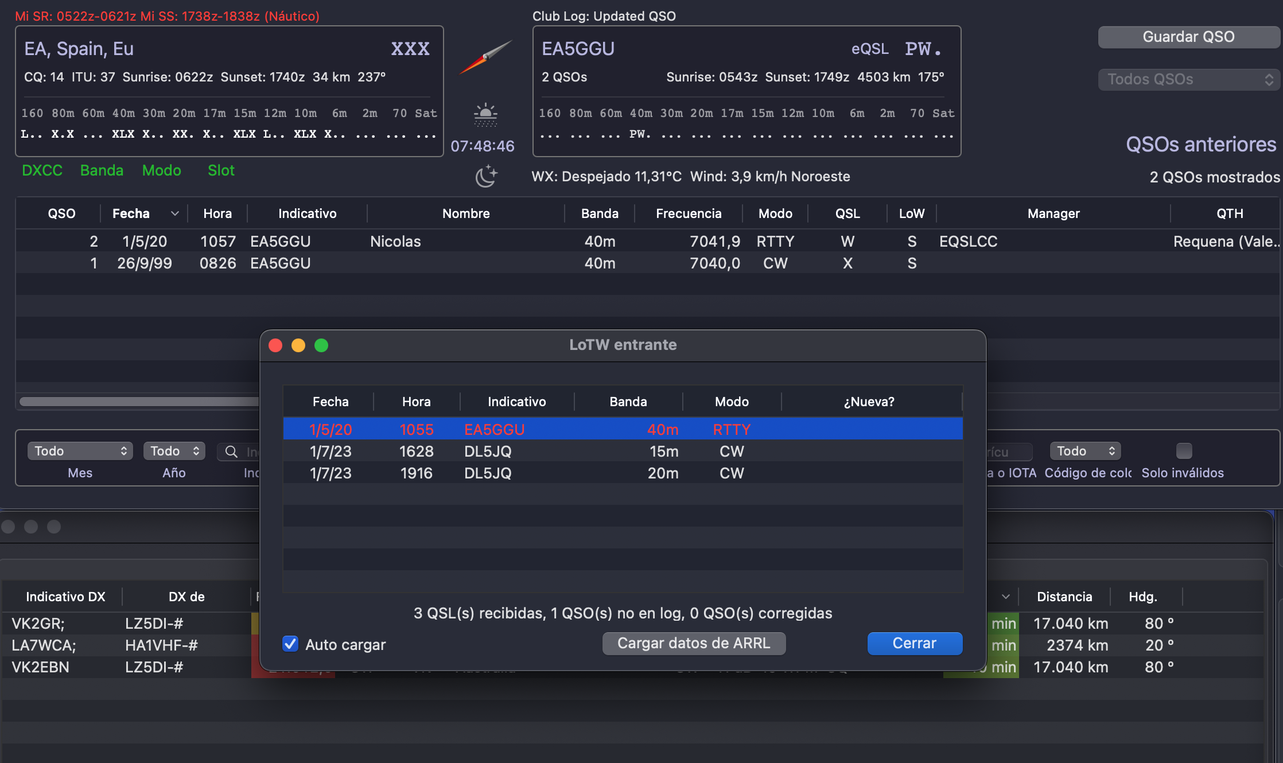Click the search magnifier icon in filter bar

click(231, 451)
